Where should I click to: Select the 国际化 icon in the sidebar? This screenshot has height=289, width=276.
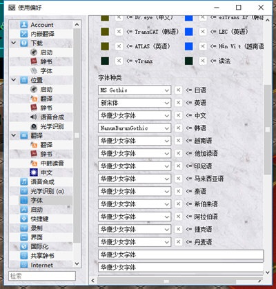coord(24,246)
